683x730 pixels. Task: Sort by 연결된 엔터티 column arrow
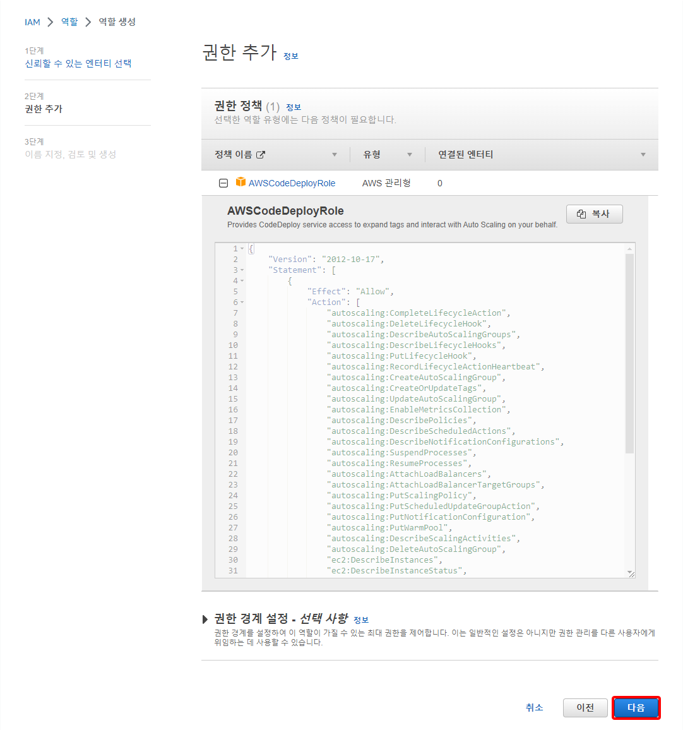pyautogui.click(x=643, y=155)
